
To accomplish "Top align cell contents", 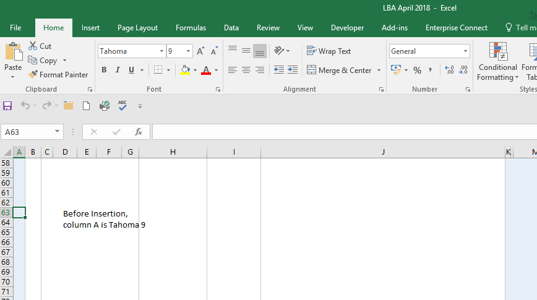I will click(x=233, y=51).
